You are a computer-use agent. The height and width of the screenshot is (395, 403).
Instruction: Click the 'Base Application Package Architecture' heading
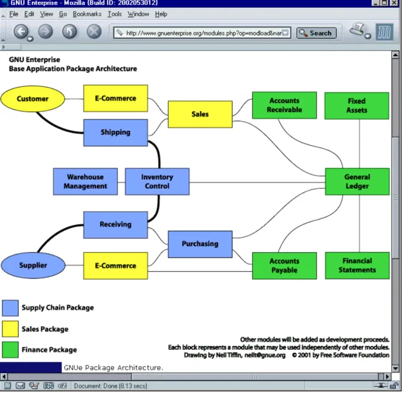click(x=73, y=69)
